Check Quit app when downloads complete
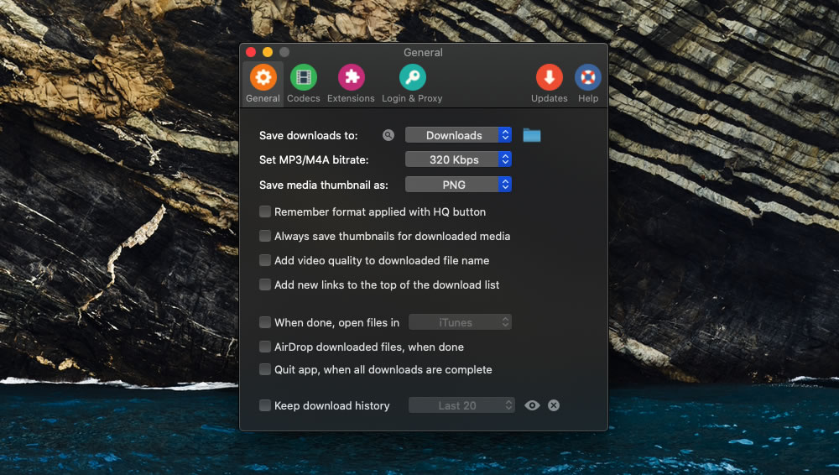This screenshot has height=475, width=839. click(x=265, y=369)
